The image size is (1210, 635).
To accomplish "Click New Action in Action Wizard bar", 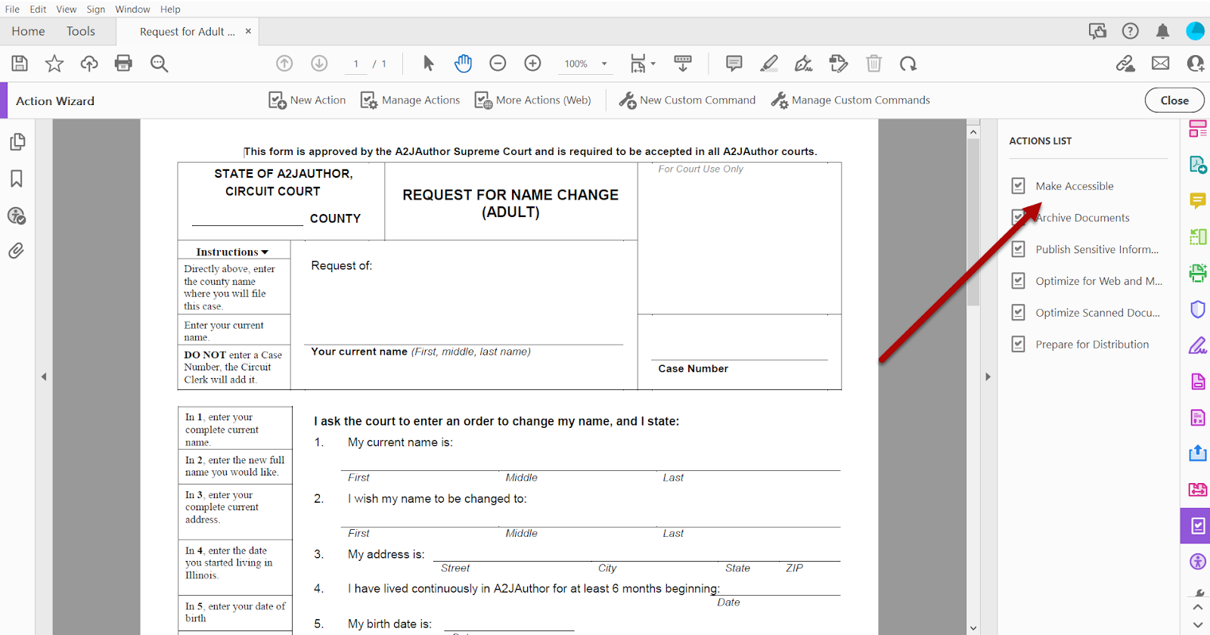I will tap(307, 100).
